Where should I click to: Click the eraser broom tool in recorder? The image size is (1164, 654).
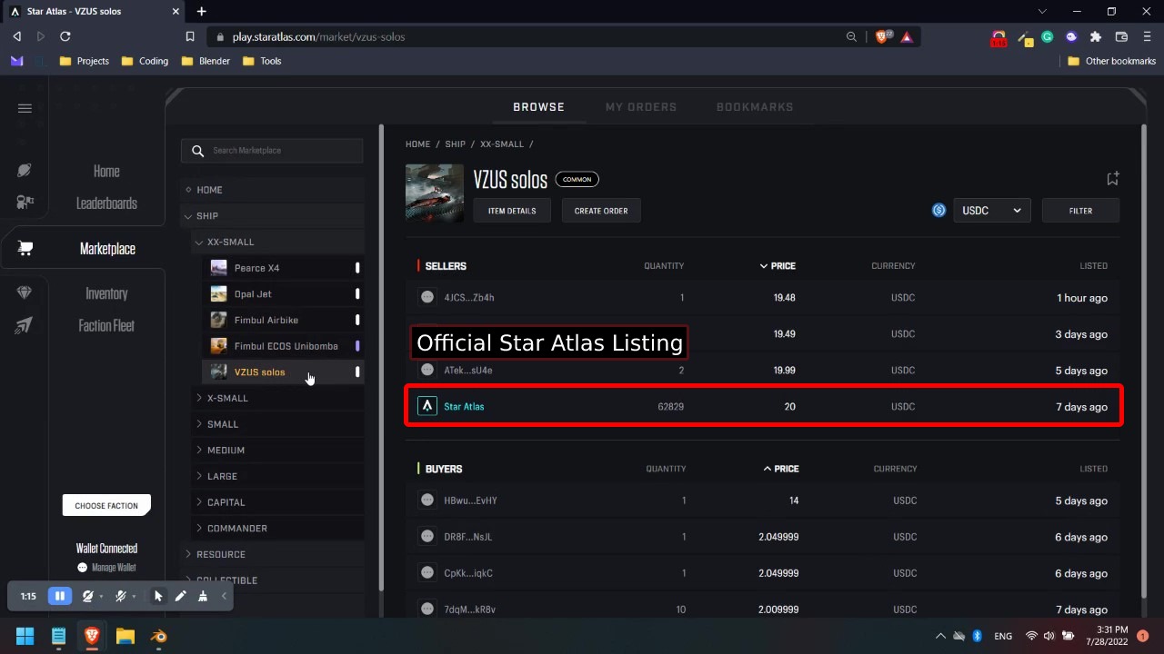click(203, 596)
